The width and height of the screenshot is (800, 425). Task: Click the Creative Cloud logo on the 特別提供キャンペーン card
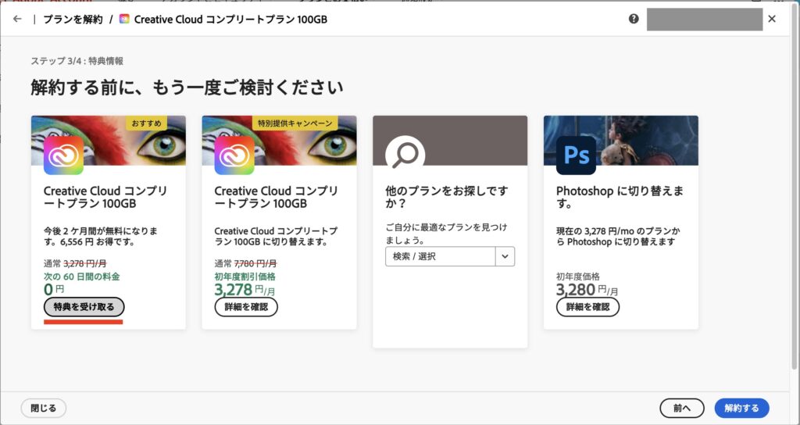click(234, 155)
